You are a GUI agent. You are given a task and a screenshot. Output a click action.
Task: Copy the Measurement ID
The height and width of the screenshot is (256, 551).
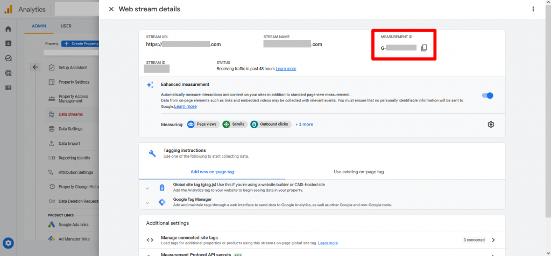(x=424, y=48)
